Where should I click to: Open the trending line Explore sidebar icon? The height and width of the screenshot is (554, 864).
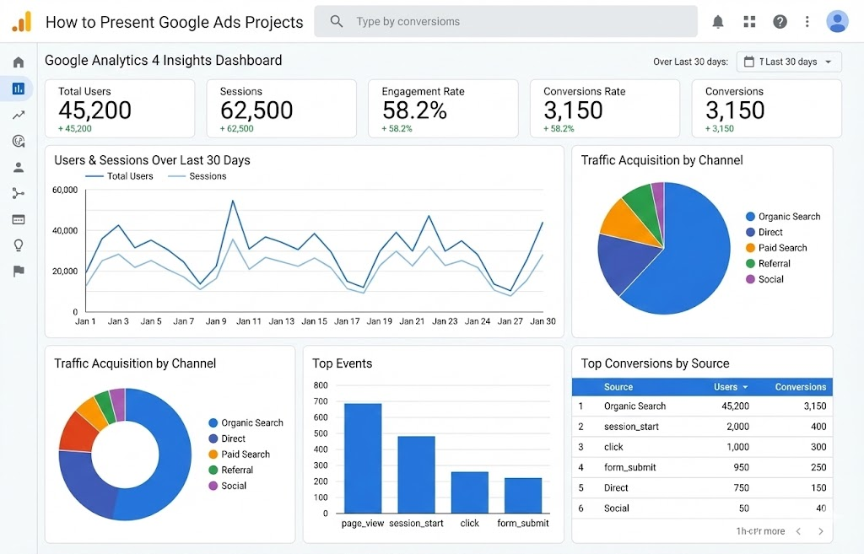pos(19,115)
